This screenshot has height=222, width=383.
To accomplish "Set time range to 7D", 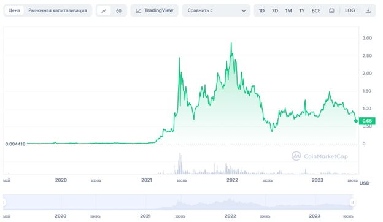I will click(x=275, y=10).
